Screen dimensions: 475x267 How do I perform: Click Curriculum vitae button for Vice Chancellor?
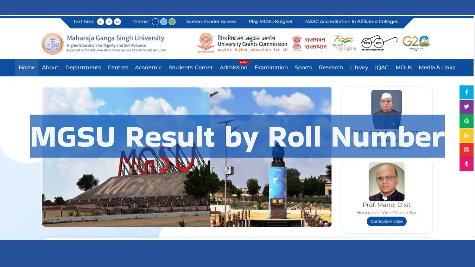tap(387, 221)
